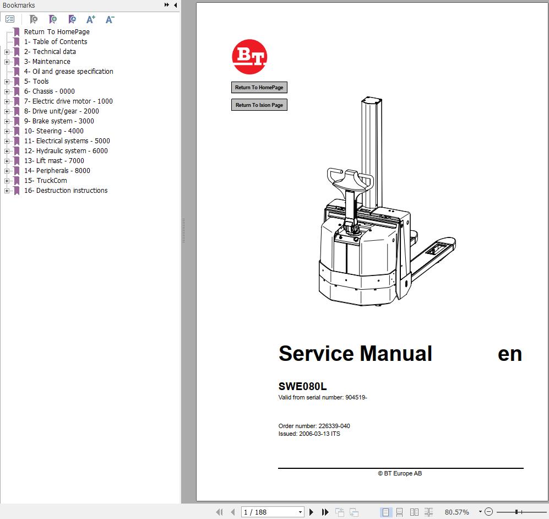Select the Electrical systems - 5000 bookmark

pyautogui.click(x=67, y=141)
